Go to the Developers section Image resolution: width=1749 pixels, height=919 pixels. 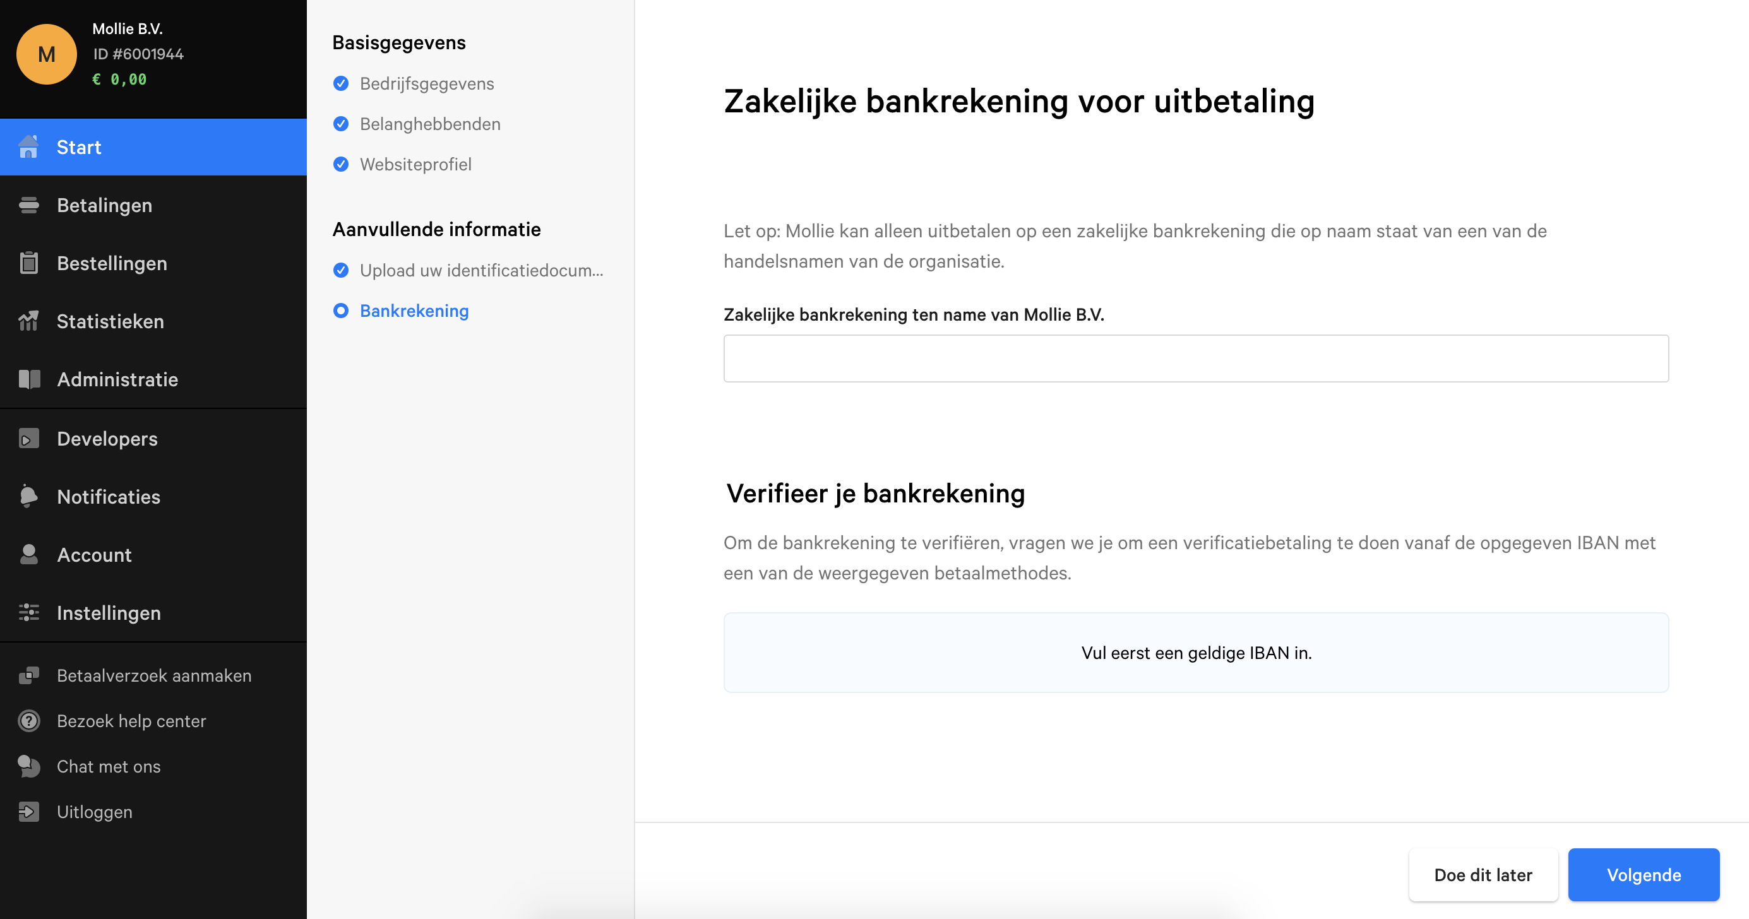pos(153,439)
